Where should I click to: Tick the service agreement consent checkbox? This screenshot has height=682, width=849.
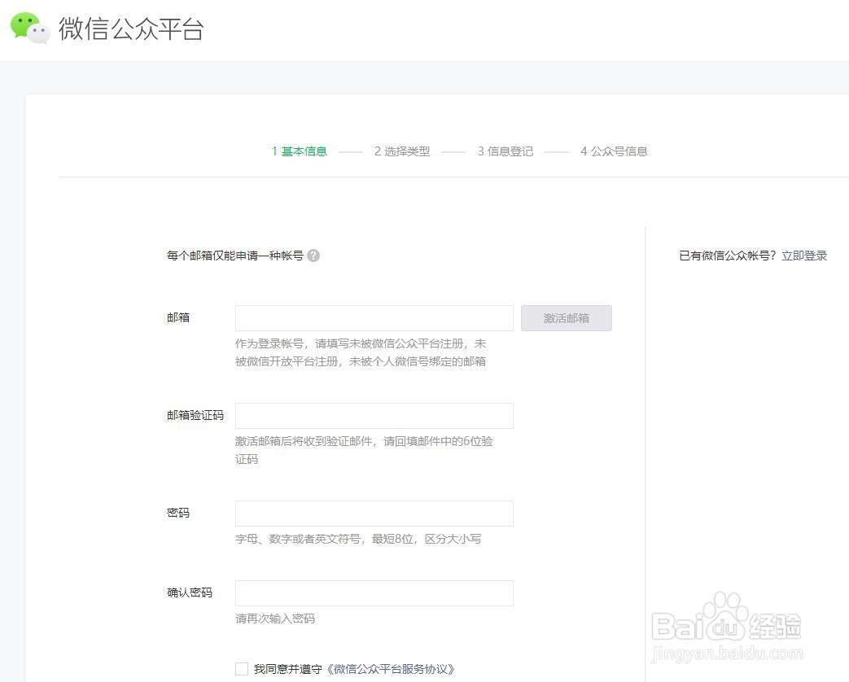[242, 669]
